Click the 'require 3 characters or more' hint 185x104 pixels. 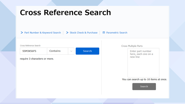pyautogui.click(x=37, y=59)
